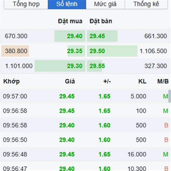Open the Mức giá tab
This screenshot has height=171, width=171.
pyautogui.click(x=105, y=4)
